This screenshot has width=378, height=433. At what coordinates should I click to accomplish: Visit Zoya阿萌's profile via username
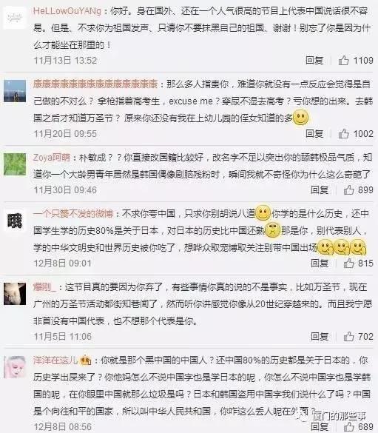[x=52, y=158]
